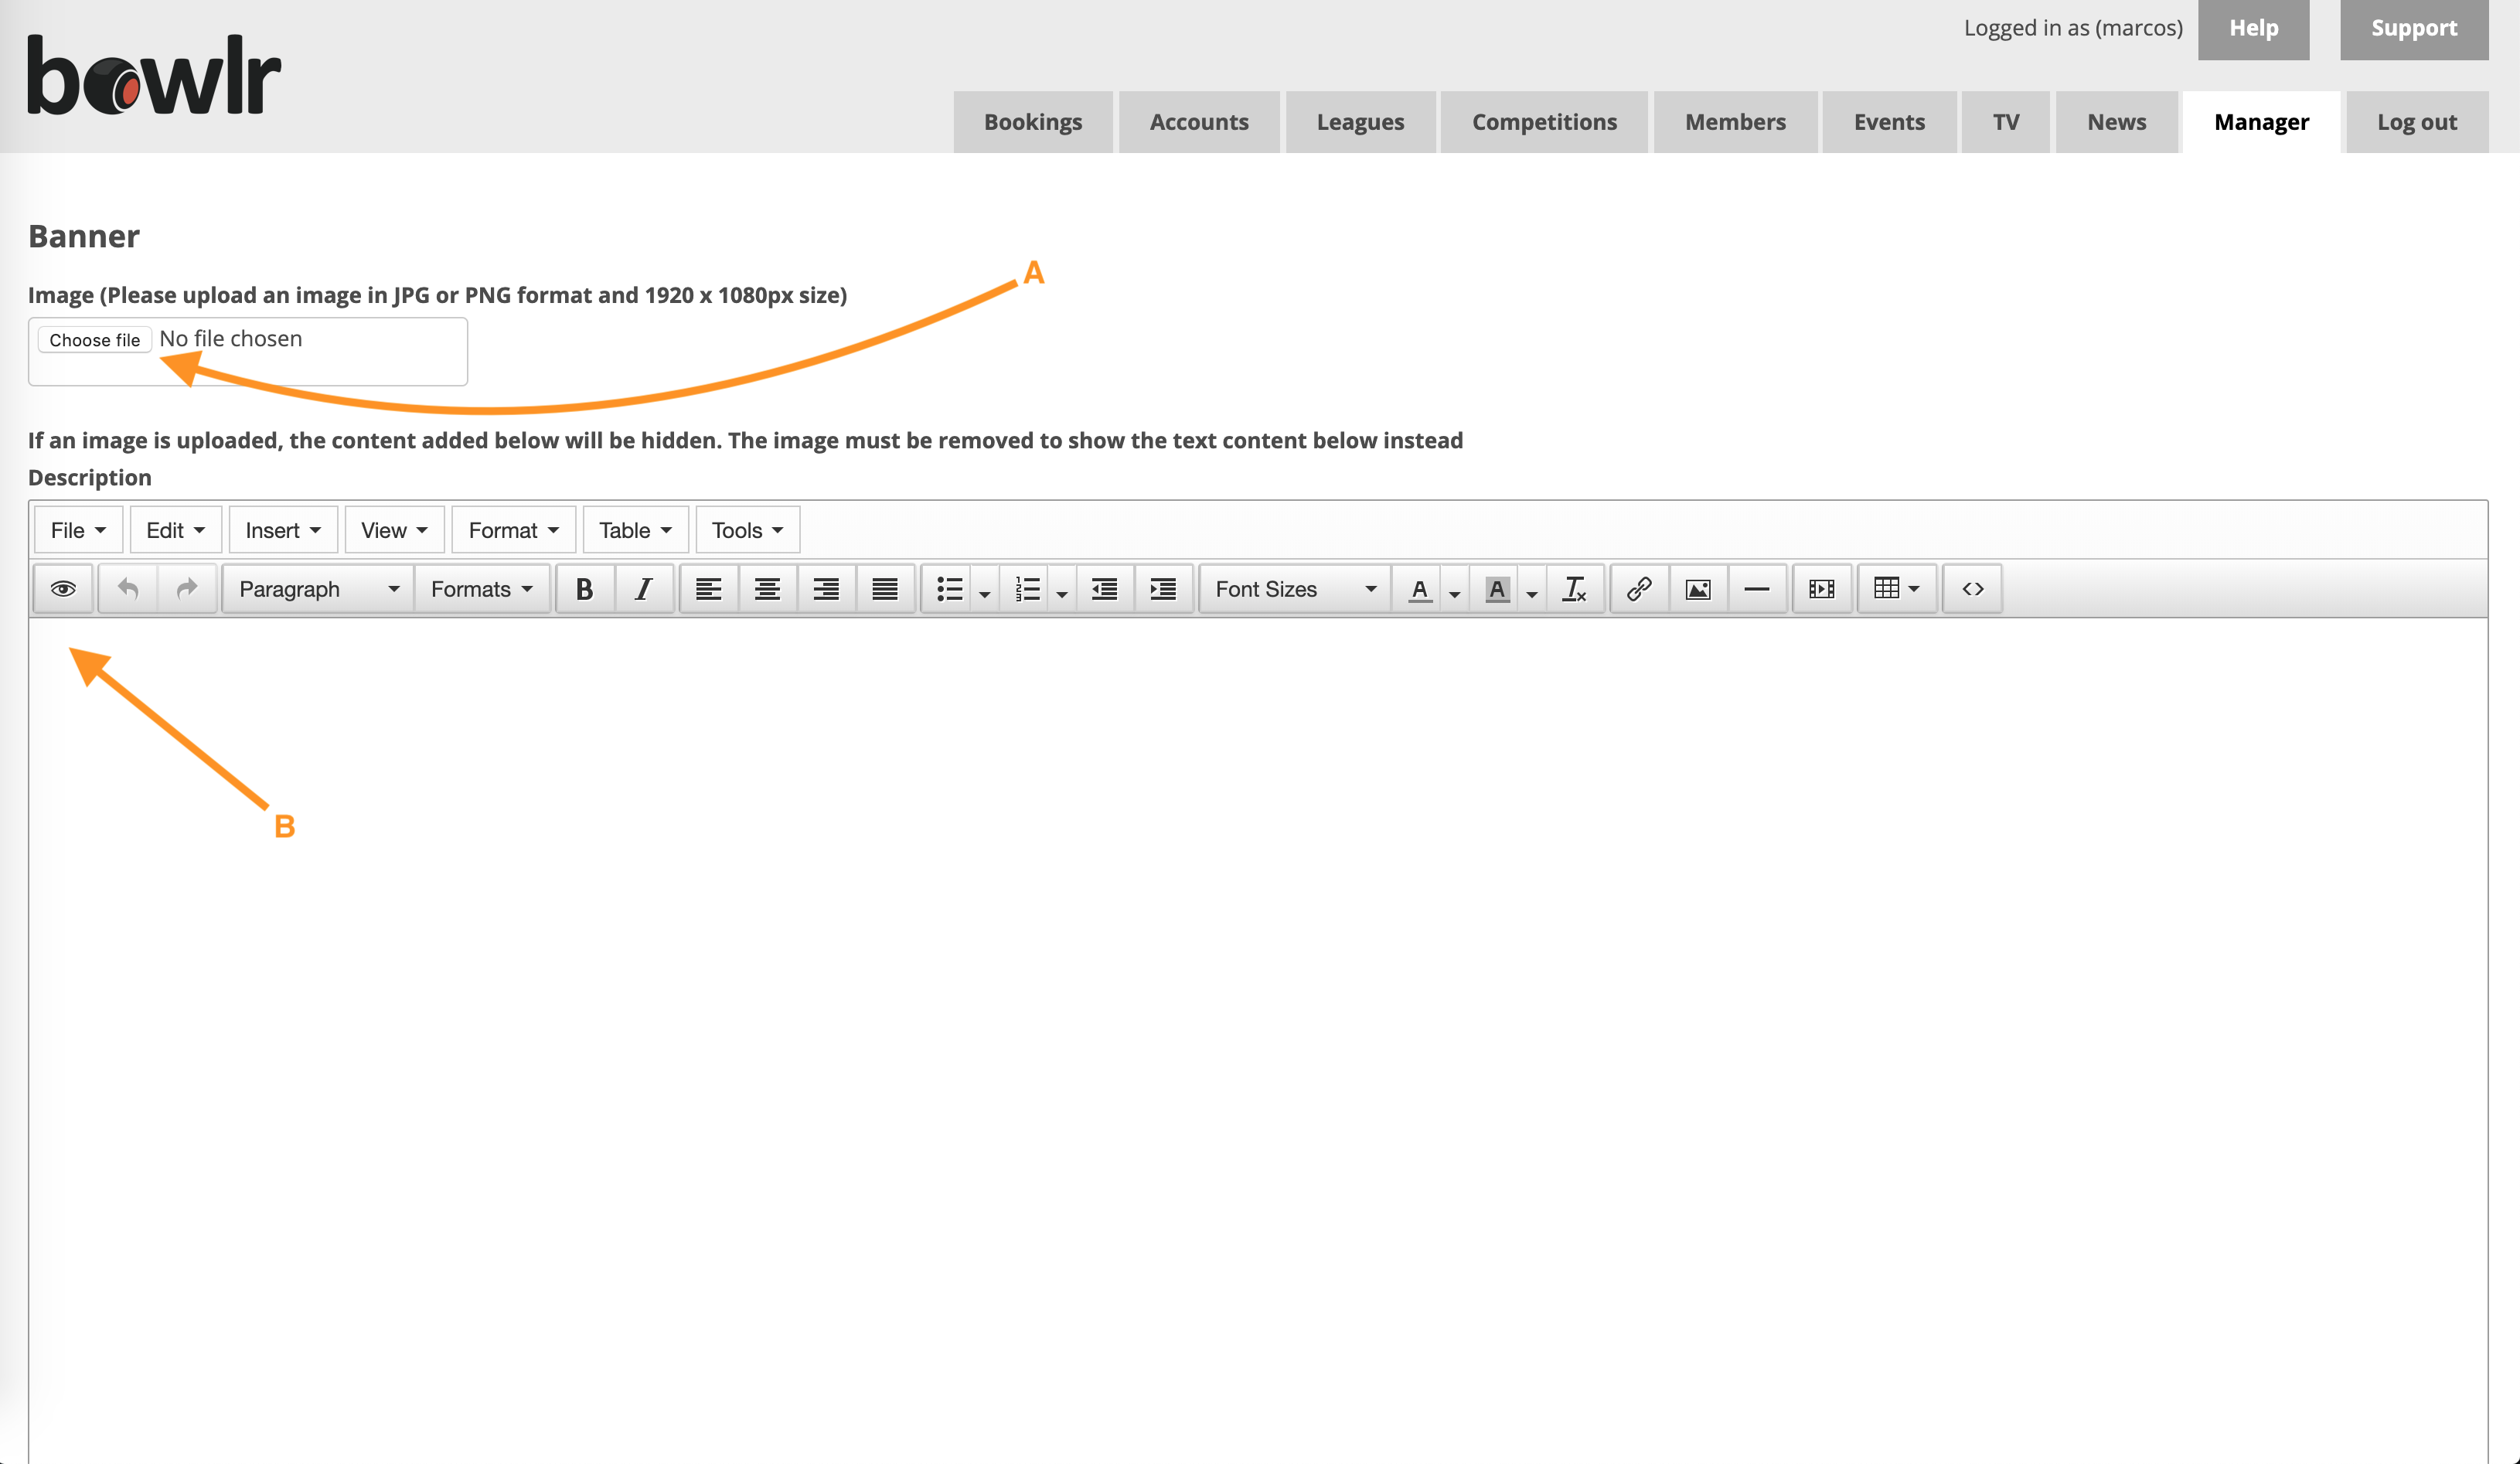
Task: Open the editor Insert menu
Action: [283, 530]
